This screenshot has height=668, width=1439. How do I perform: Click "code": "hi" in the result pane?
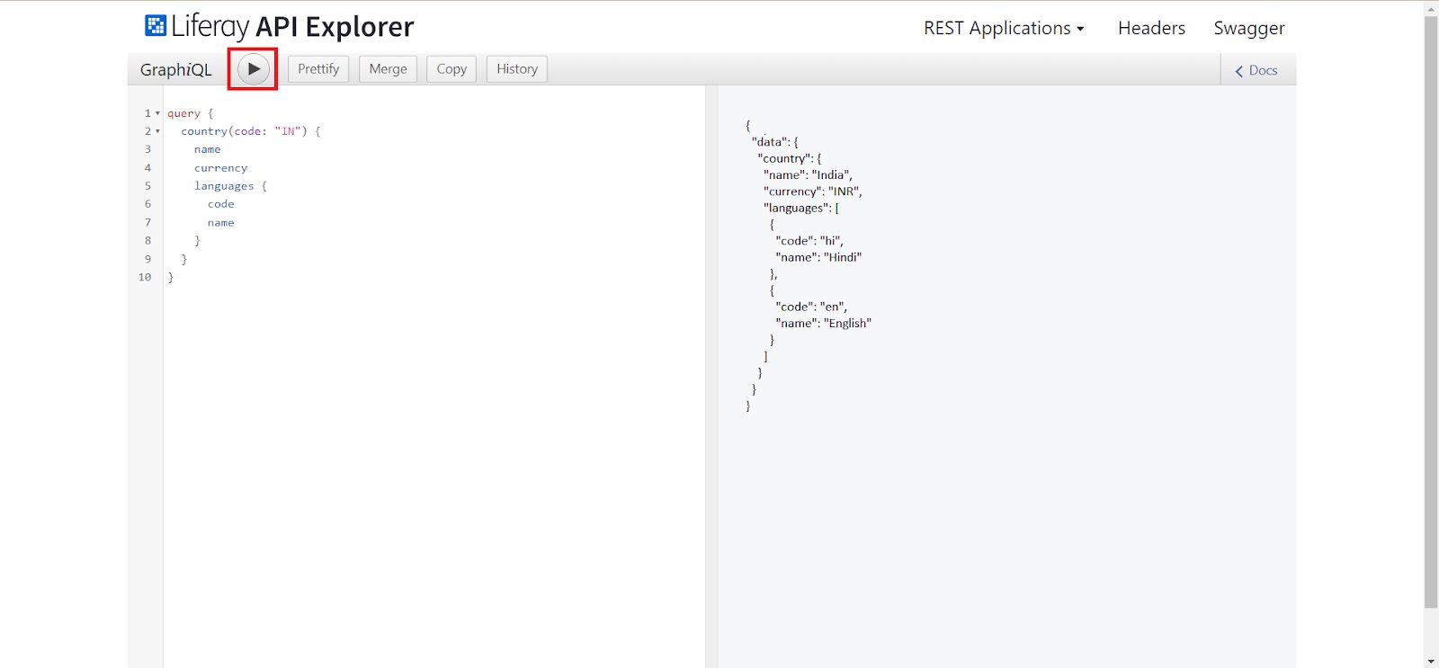coord(809,241)
